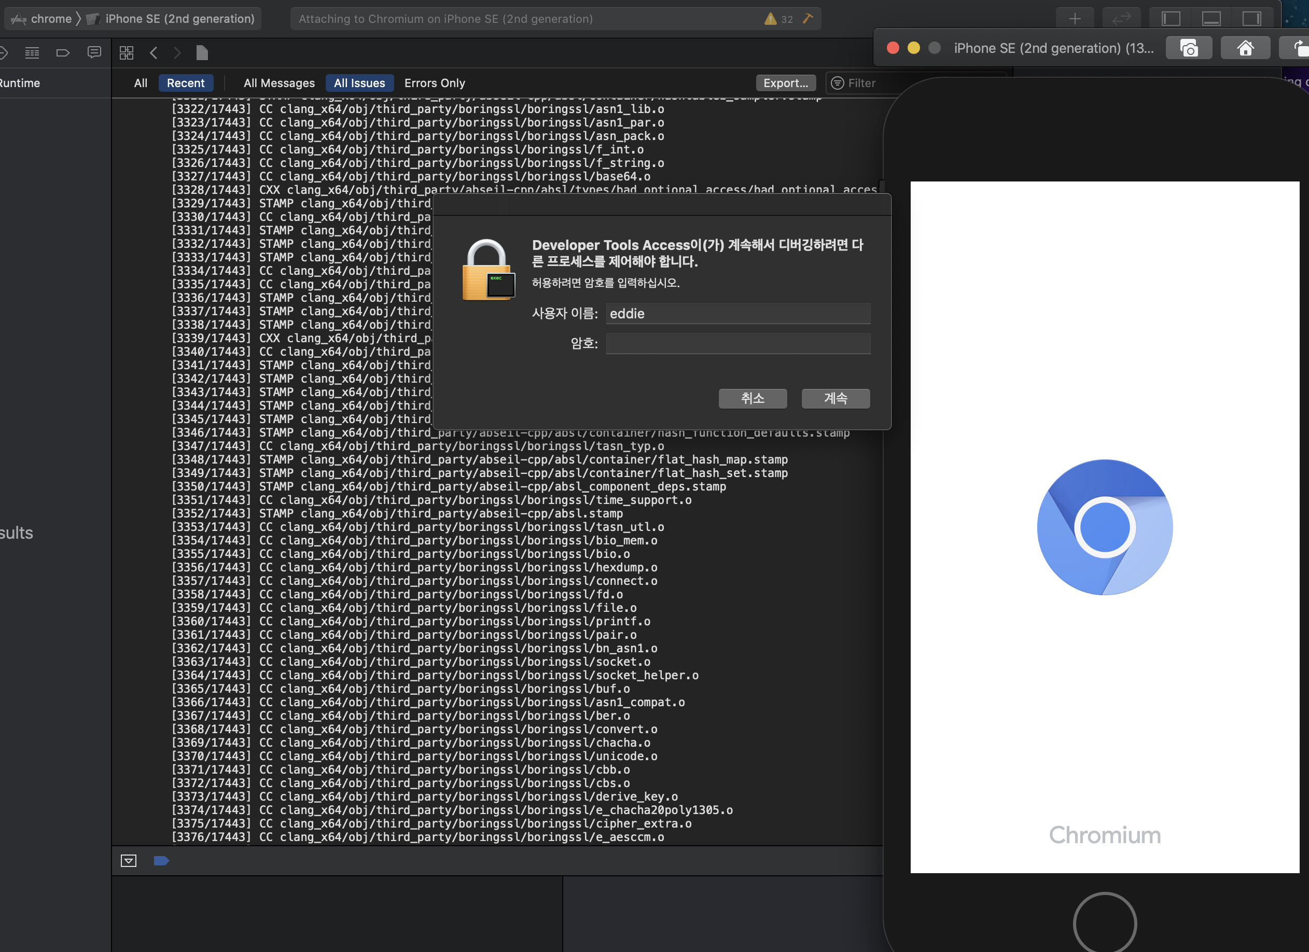Click the username field containing eddie

[738, 314]
